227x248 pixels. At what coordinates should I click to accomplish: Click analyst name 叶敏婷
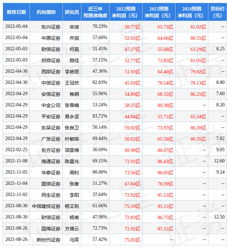(x=72, y=139)
